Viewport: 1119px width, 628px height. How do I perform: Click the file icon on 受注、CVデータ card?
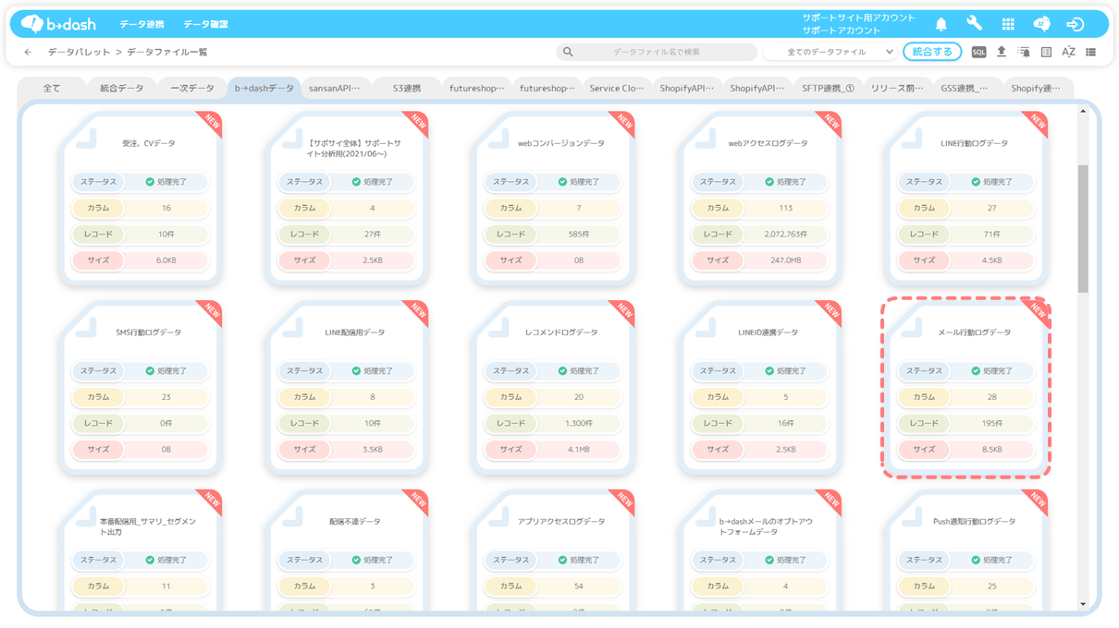click(x=87, y=139)
